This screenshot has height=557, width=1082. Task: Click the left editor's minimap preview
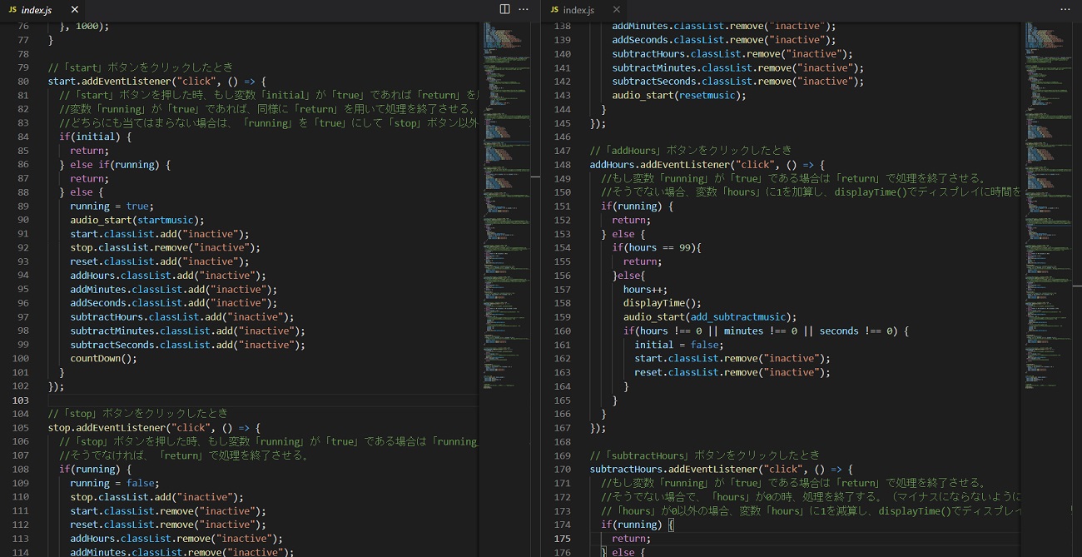click(504, 167)
